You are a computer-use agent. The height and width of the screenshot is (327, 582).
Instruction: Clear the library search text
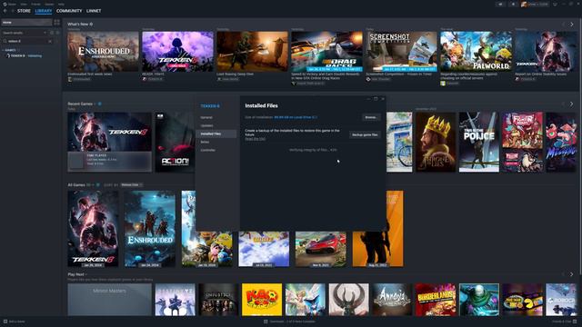(50, 41)
